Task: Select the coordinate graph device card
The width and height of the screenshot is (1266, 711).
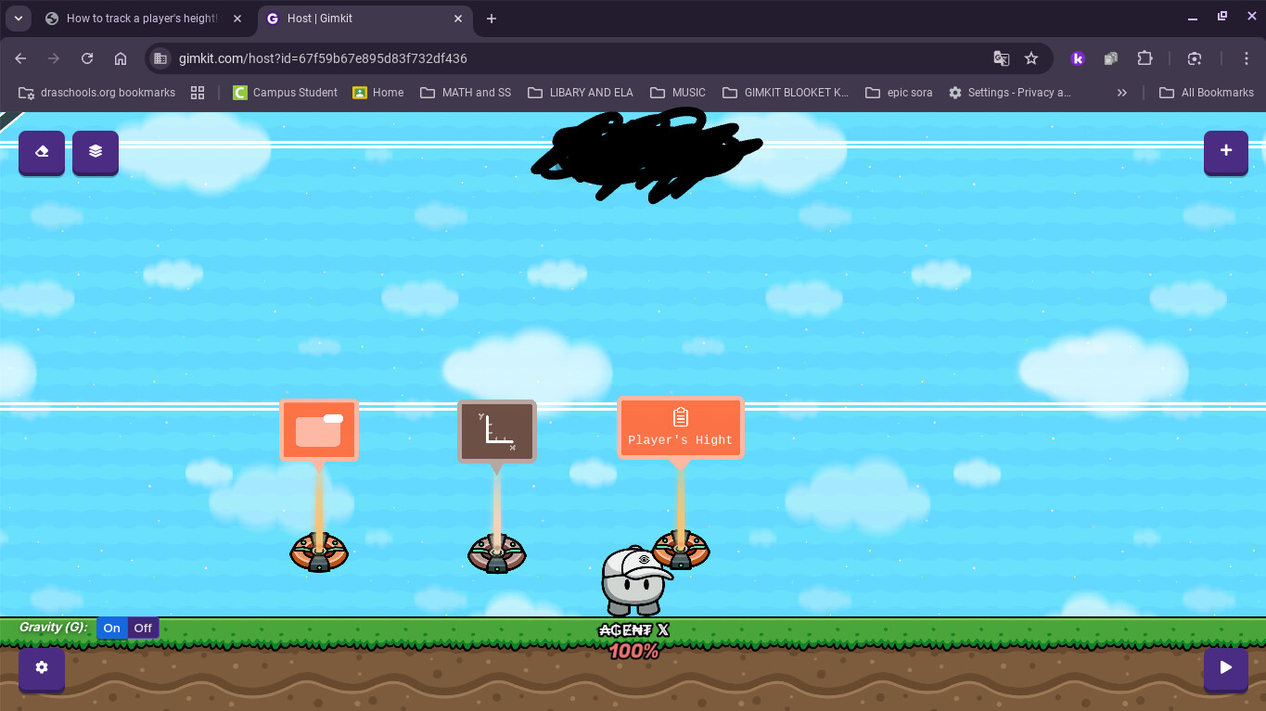Action: click(497, 430)
